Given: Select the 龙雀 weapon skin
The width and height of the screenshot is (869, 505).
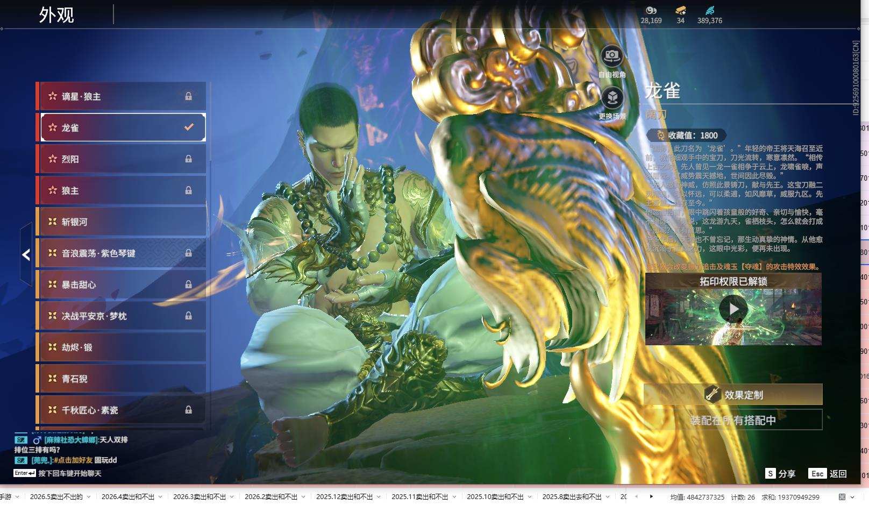Looking at the screenshot, I should tap(122, 127).
